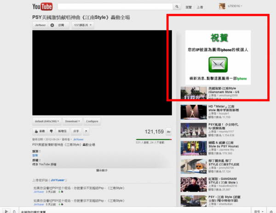This screenshot has width=276, height=213.
Task: Click the 祝賀 ad heading
Action: pyautogui.click(x=219, y=38)
